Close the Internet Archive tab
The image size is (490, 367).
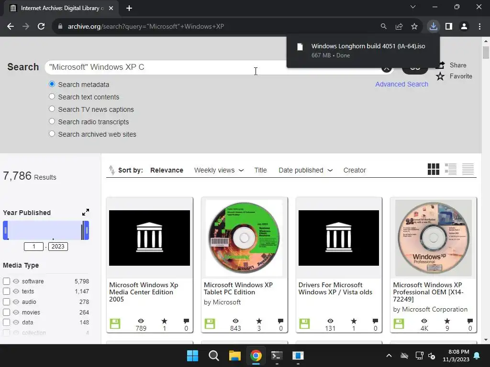(x=111, y=8)
